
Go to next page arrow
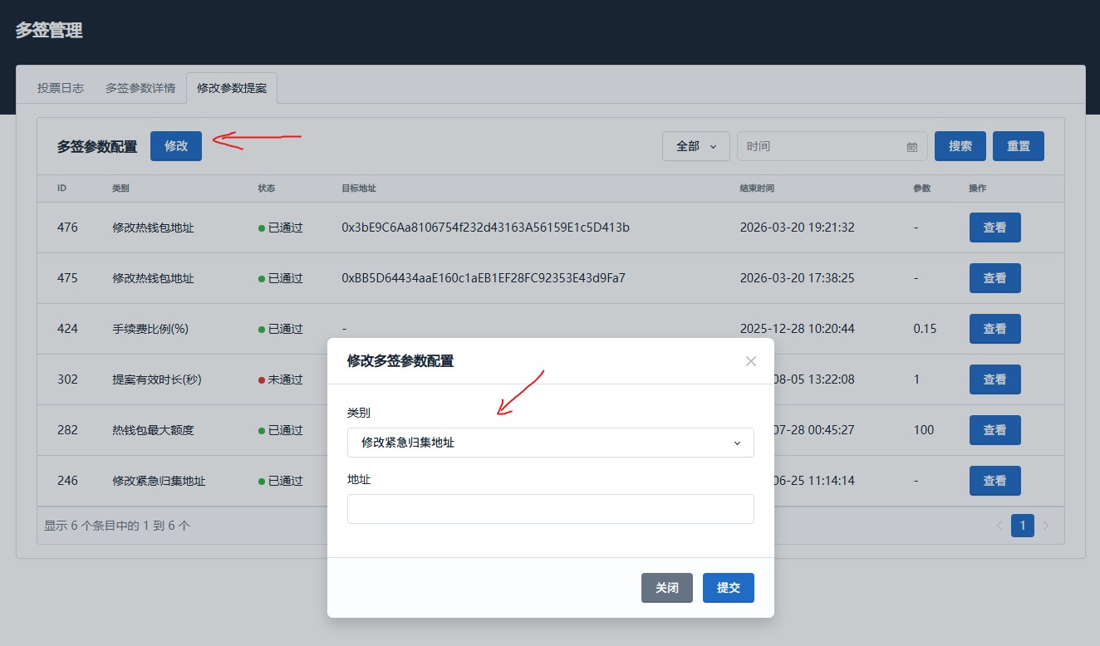(x=1046, y=526)
